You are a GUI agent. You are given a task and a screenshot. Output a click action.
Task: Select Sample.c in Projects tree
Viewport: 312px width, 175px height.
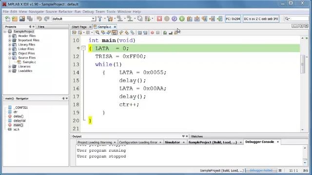[x=29, y=62]
